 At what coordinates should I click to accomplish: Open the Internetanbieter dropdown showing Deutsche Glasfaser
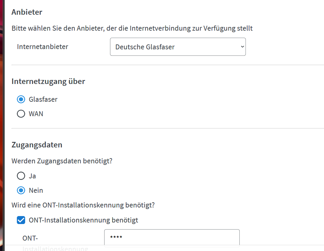(178, 47)
